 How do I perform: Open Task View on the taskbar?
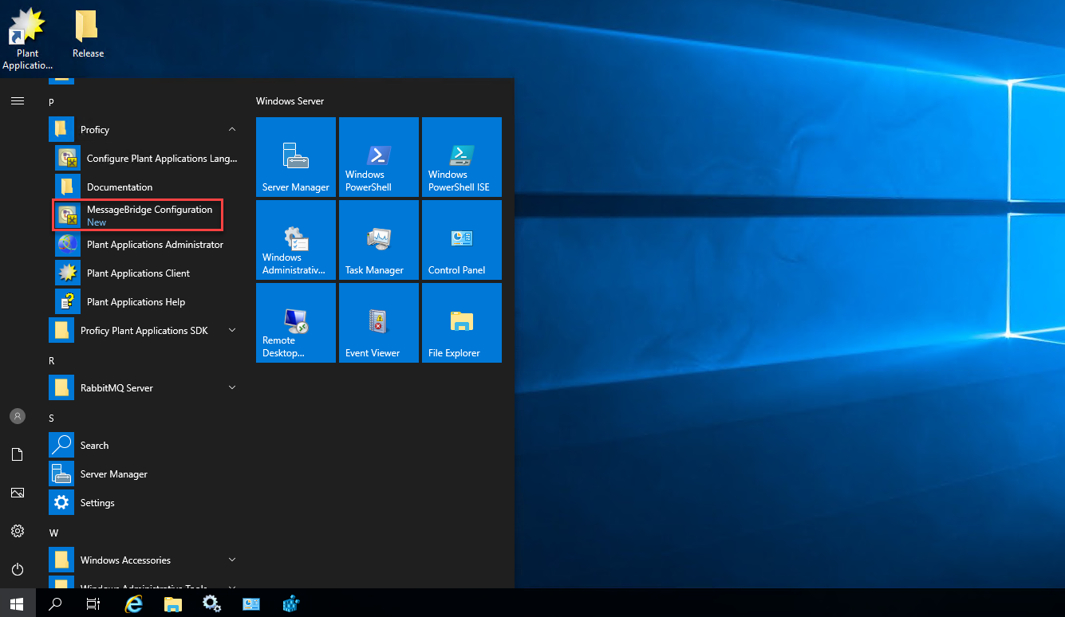coord(93,603)
